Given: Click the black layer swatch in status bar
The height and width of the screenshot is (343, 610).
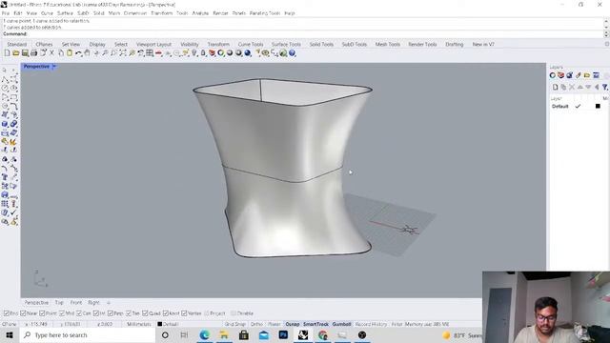Looking at the screenshot, I should pos(159,324).
